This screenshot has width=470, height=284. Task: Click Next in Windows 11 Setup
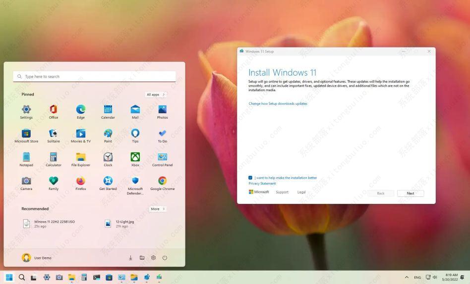pos(410,193)
